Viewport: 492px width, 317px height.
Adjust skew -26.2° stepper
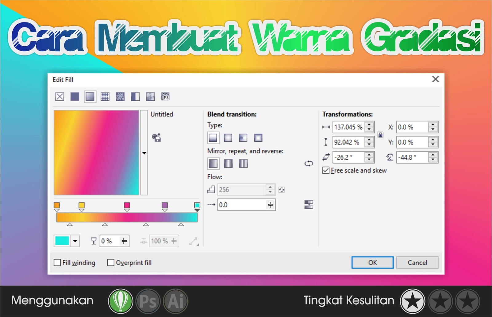pyautogui.click(x=369, y=157)
